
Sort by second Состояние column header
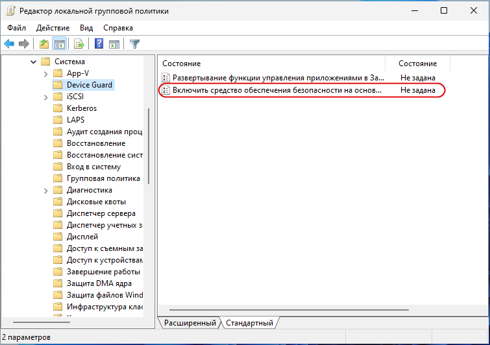click(x=417, y=64)
